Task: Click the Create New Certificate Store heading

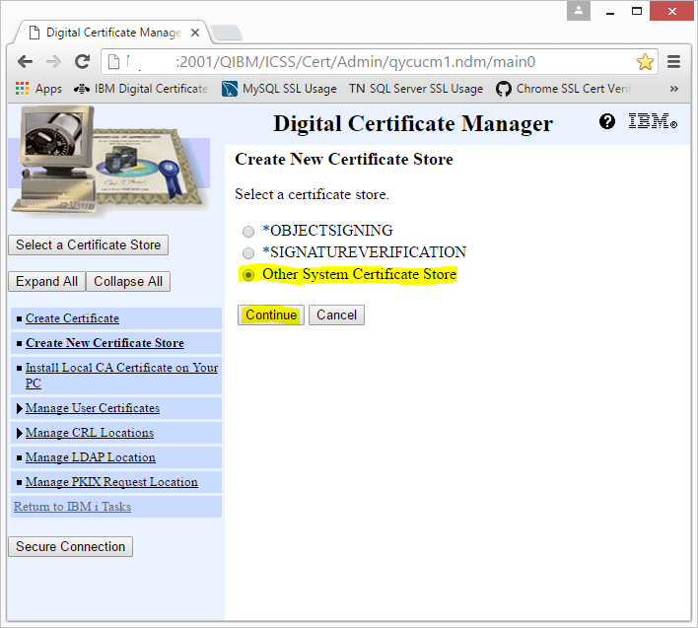Action: (344, 159)
